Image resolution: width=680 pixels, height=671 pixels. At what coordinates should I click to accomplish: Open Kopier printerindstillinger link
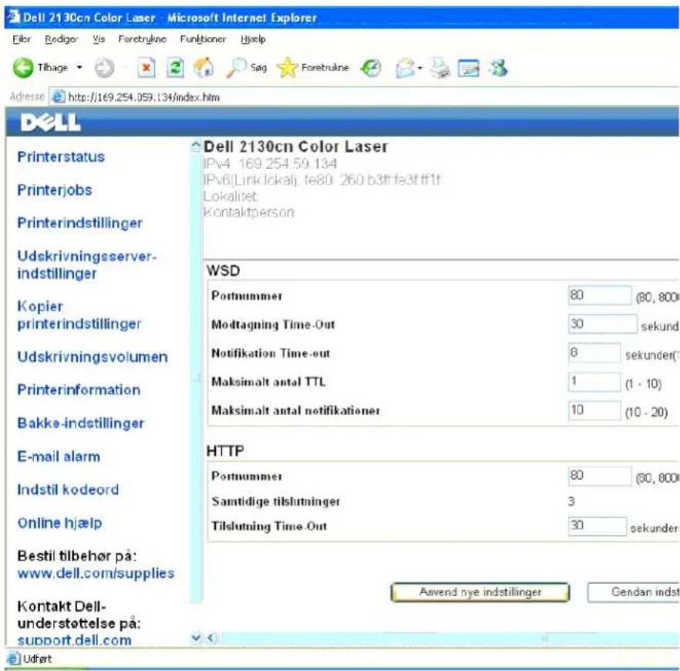point(79,315)
